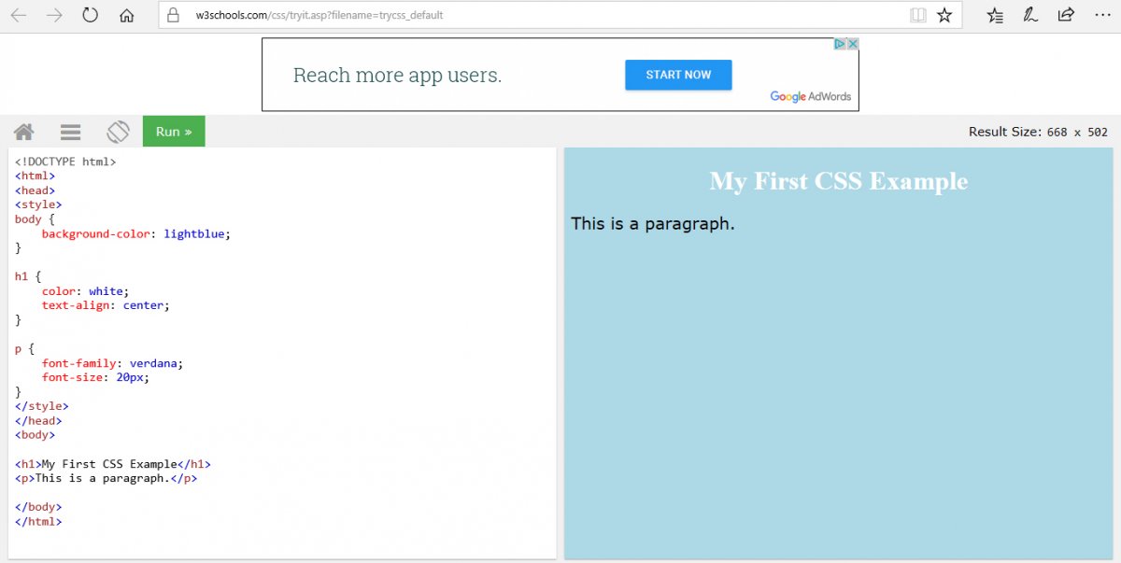Click the browser Forward arrow
Screen dimensions: 1121x563
point(54,15)
